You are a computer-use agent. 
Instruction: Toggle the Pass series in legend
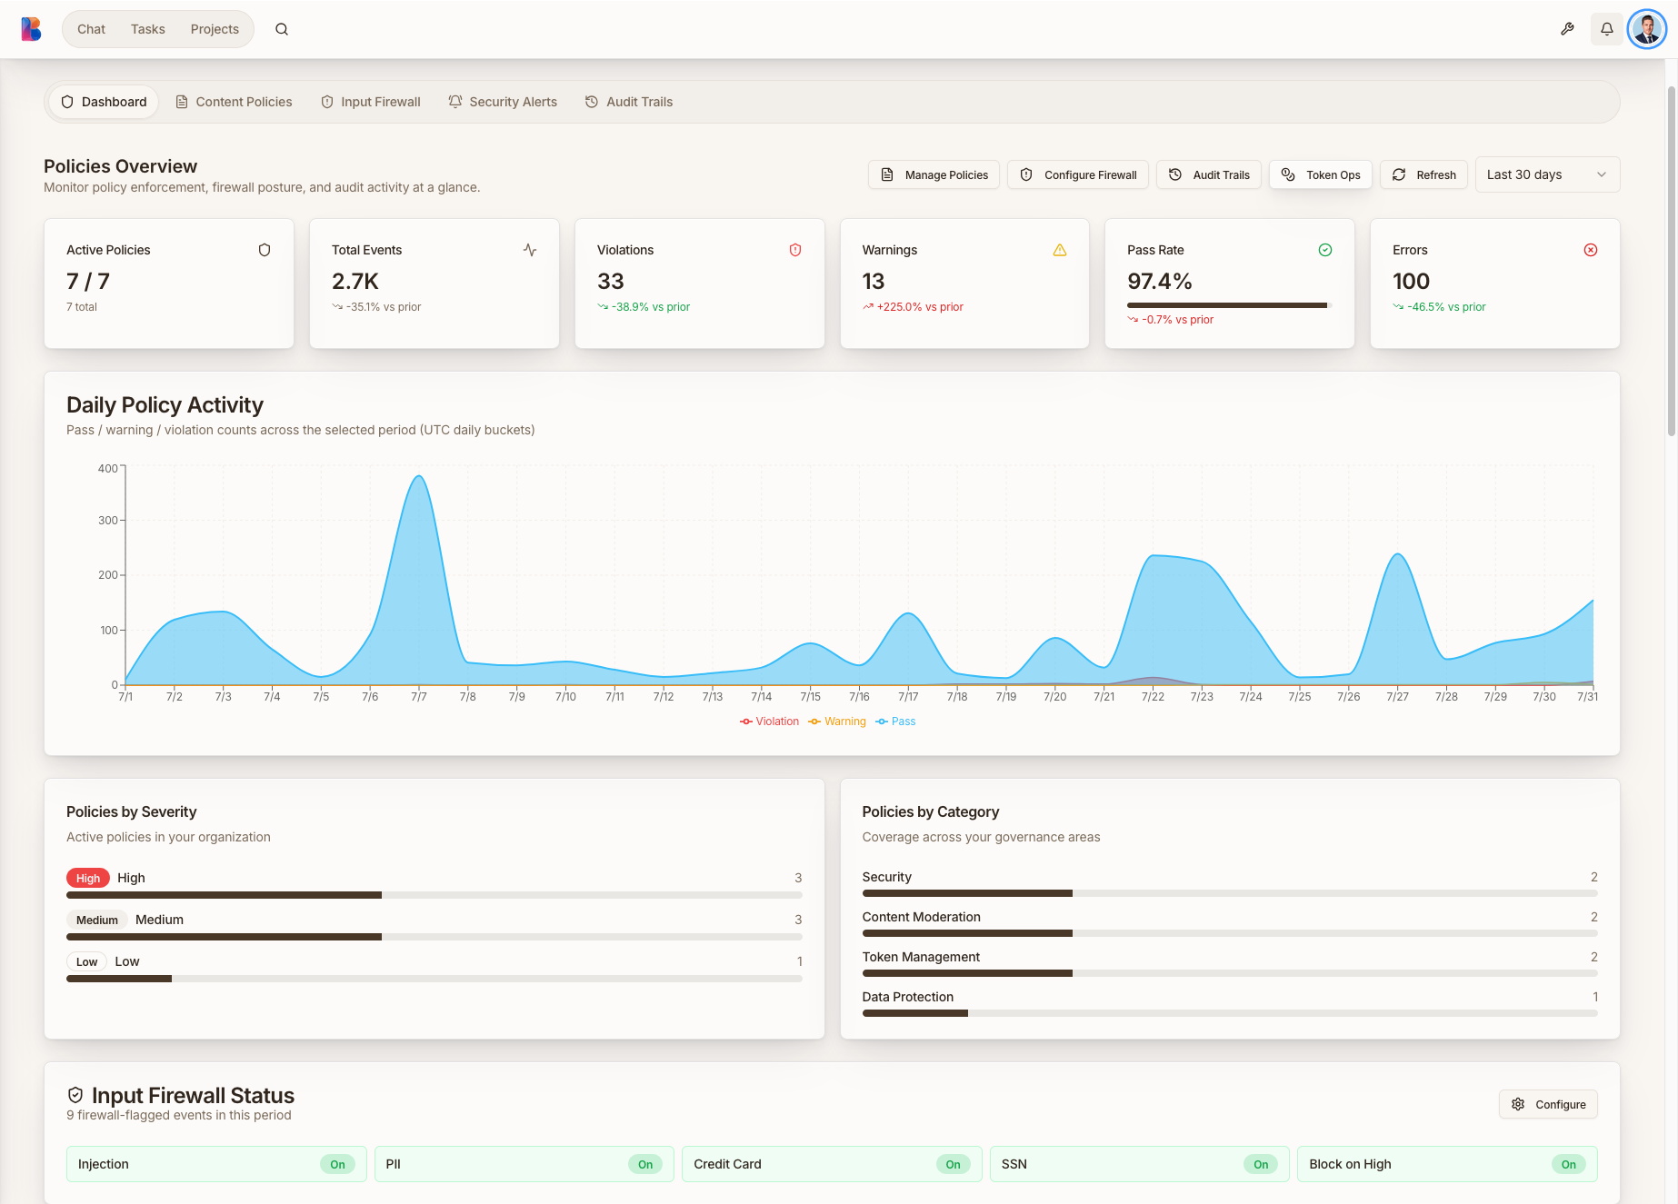[895, 721]
